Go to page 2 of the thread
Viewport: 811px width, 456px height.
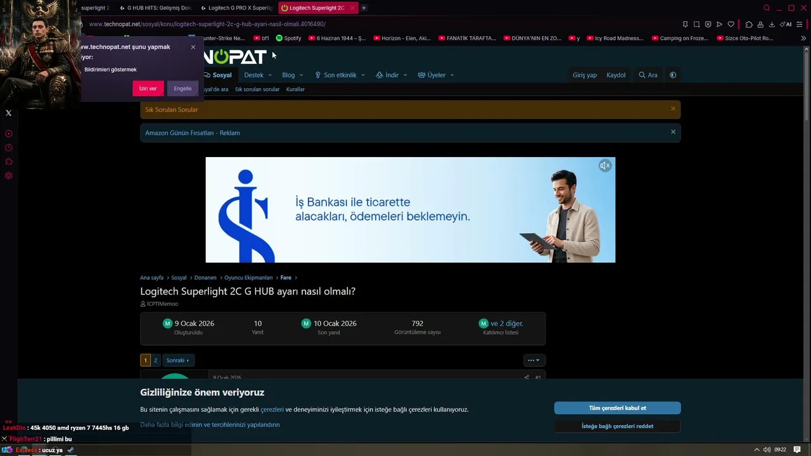pyautogui.click(x=155, y=360)
